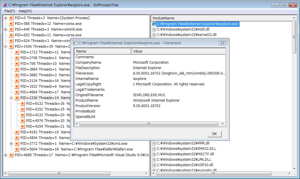Click the process icon for PID=0 System Process

[11, 18]
